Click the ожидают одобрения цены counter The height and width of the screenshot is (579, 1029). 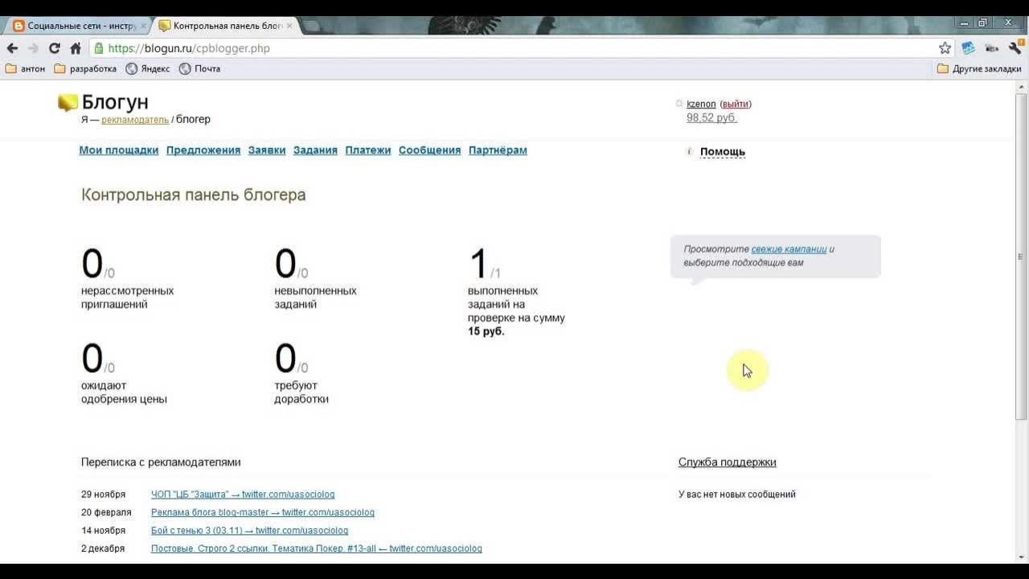click(124, 372)
